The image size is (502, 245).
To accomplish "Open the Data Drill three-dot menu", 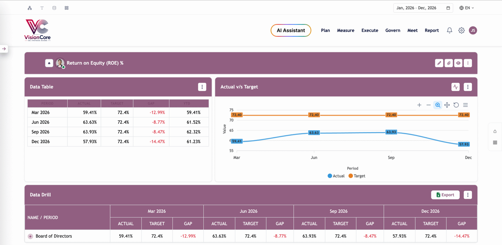I will 468,195.
